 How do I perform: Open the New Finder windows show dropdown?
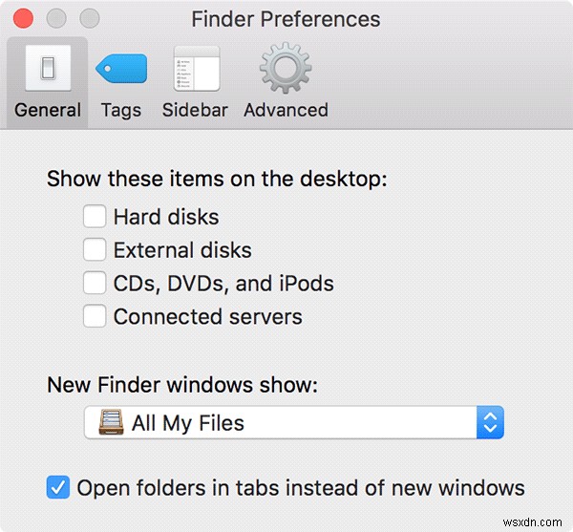click(x=293, y=422)
